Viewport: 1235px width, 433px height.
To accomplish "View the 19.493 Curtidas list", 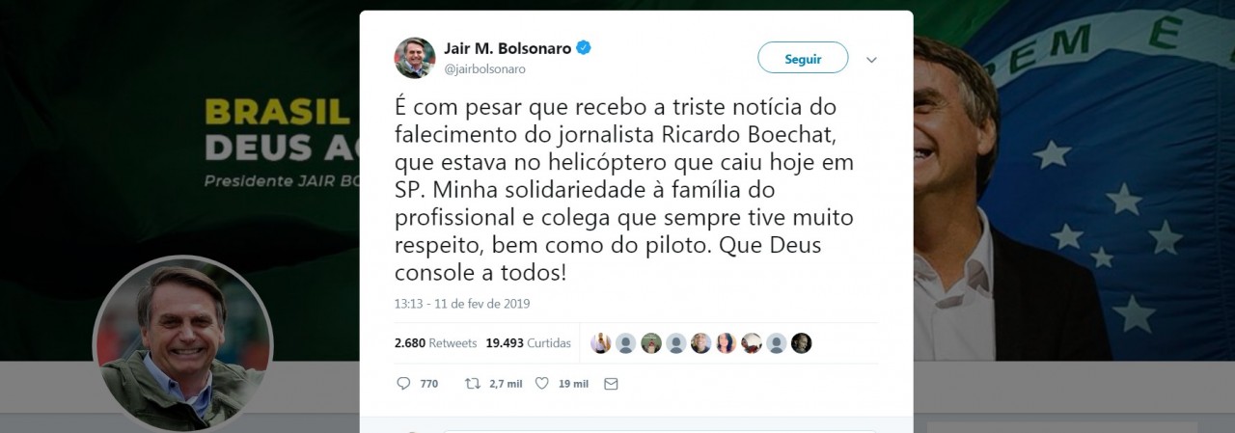I will [528, 343].
